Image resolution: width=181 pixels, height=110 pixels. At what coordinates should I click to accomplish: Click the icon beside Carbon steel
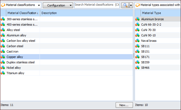pyautogui.click(x=3, y=46)
